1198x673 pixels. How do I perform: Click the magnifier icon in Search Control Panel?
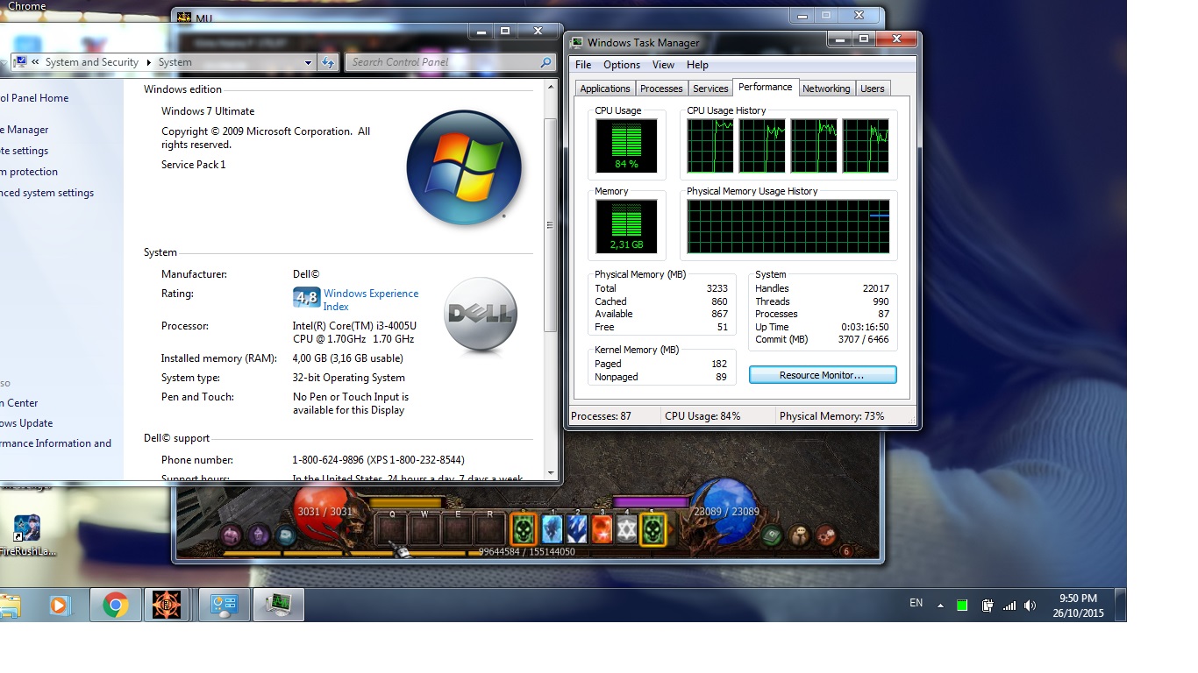tap(546, 62)
